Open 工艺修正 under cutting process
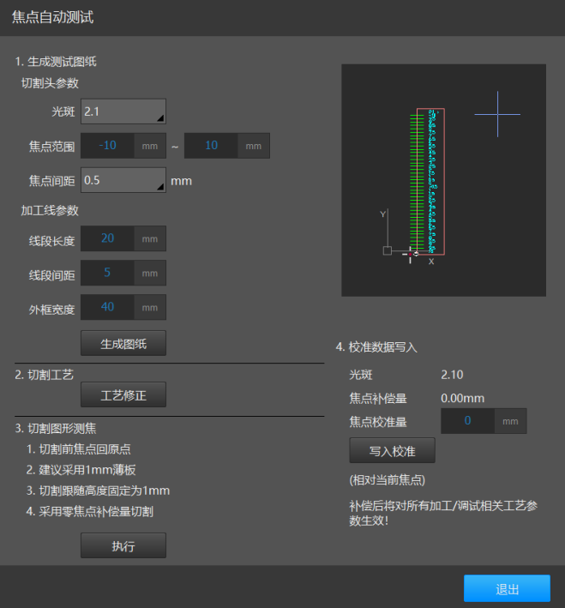Image resolution: width=565 pixels, height=608 pixels. [123, 394]
